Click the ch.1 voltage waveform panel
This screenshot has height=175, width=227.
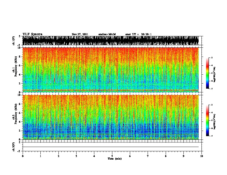coord(111,41)
